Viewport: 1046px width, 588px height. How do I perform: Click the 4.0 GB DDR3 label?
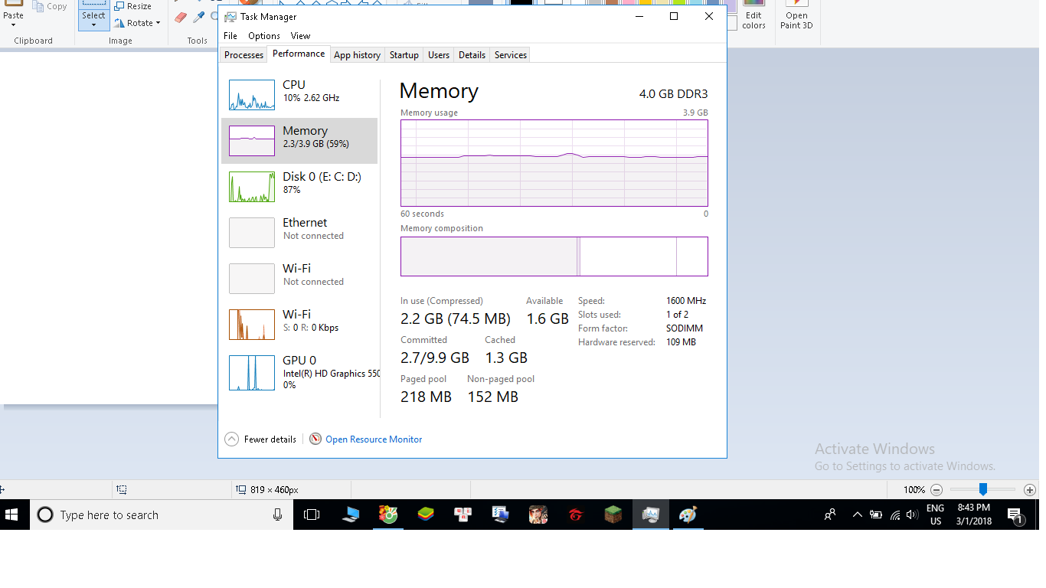tap(674, 94)
